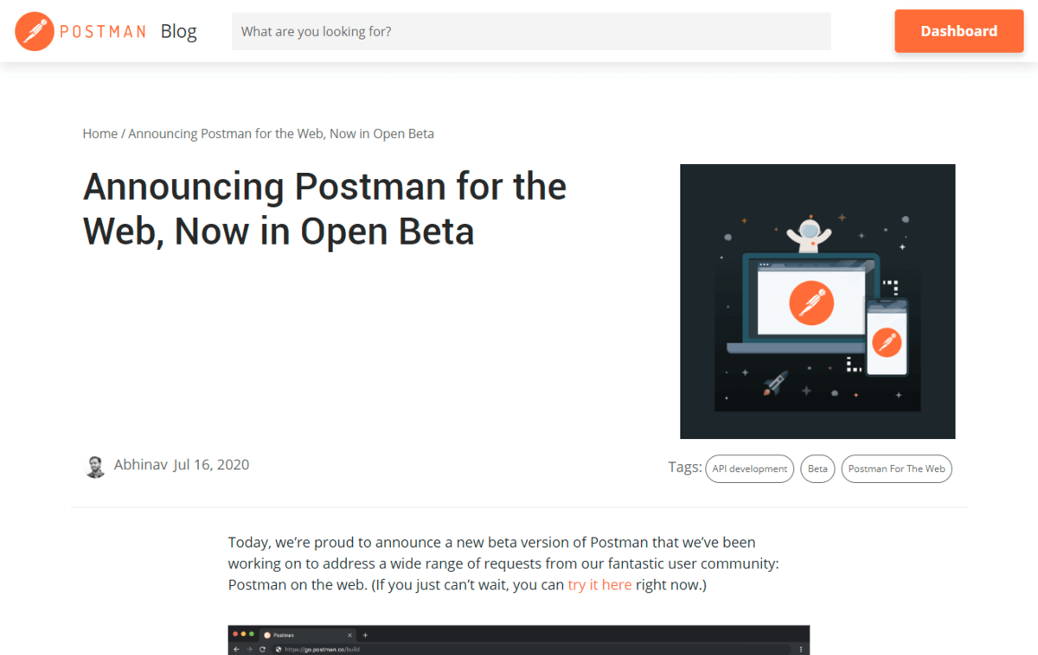The height and width of the screenshot is (655, 1038).
Task: Click the Postman logo on the laptop illustration
Action: 811,303
